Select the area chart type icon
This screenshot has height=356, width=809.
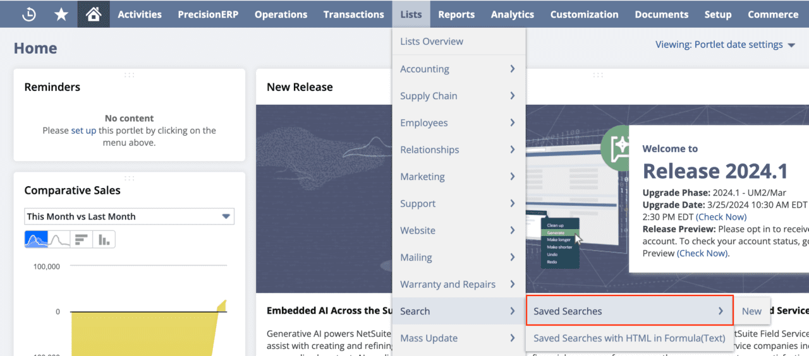[x=36, y=239]
